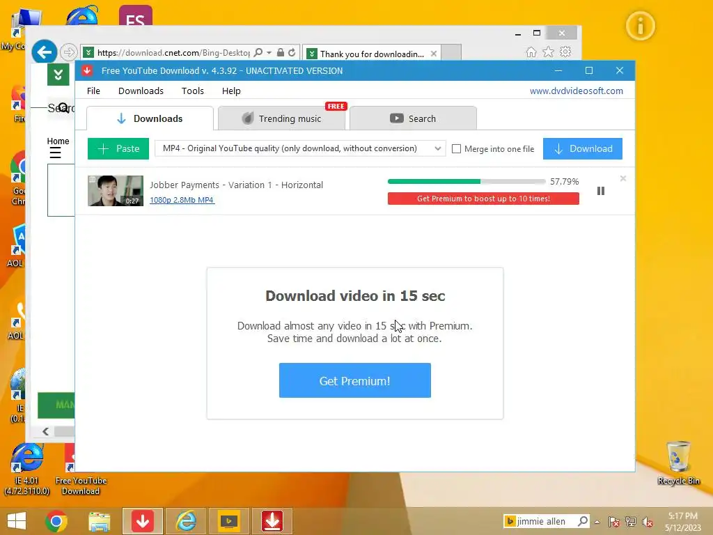Click the left arrow of the IE horizontal scrollbar
Image resolution: width=713 pixels, height=535 pixels.
[45, 431]
